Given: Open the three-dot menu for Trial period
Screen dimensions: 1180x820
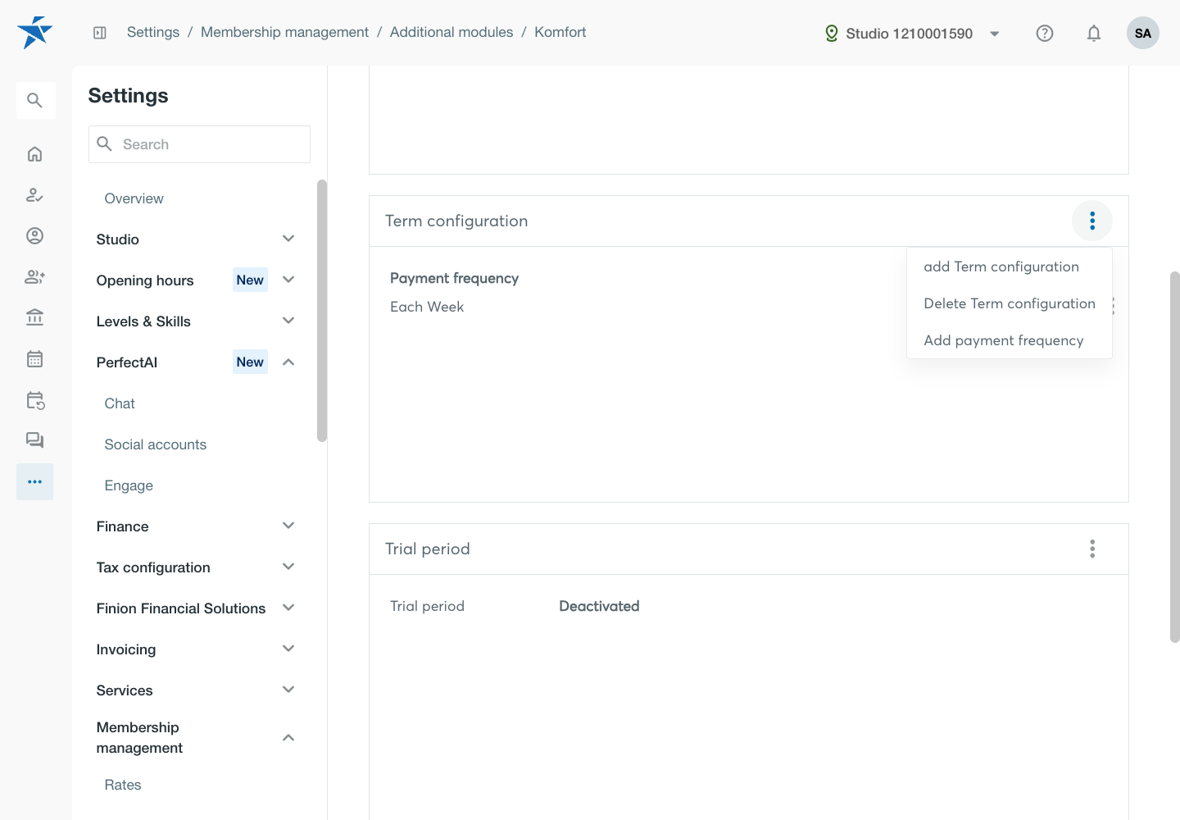Looking at the screenshot, I should pos(1092,549).
